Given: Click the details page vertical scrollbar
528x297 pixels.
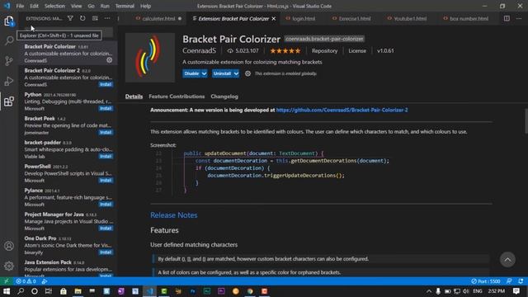Looking at the screenshot, I should tap(526, 121).
